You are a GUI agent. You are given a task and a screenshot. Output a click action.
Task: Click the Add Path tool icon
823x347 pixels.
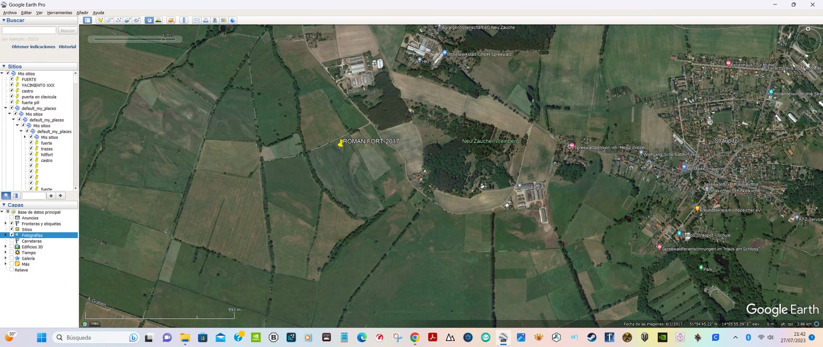(x=119, y=20)
